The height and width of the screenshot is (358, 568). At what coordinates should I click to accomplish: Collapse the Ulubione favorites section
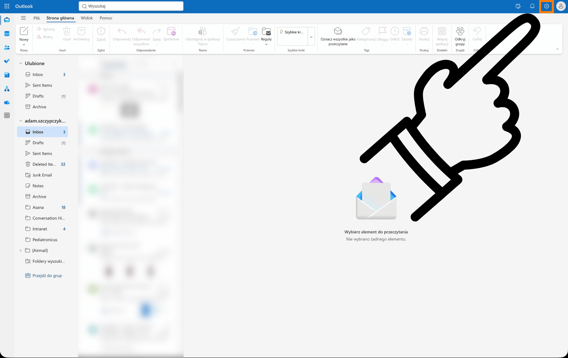click(x=21, y=63)
